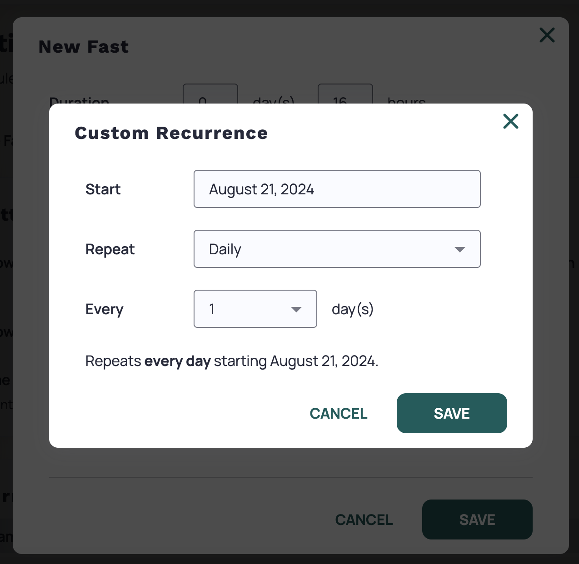
Task: Click the recurrence summary text
Action: [x=231, y=361]
